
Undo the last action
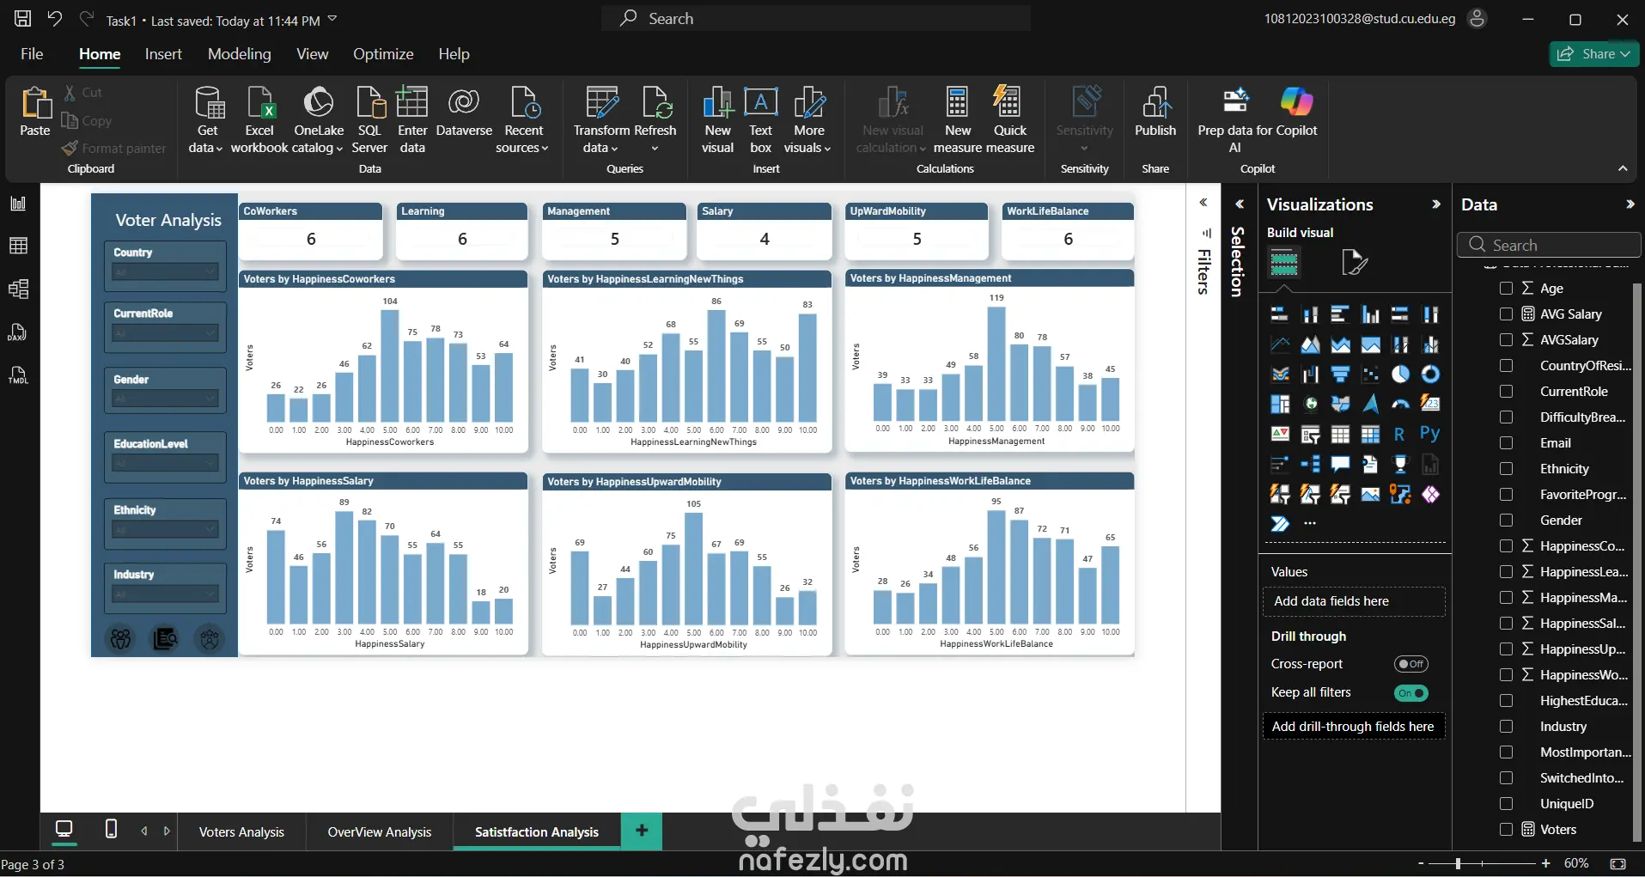(54, 18)
